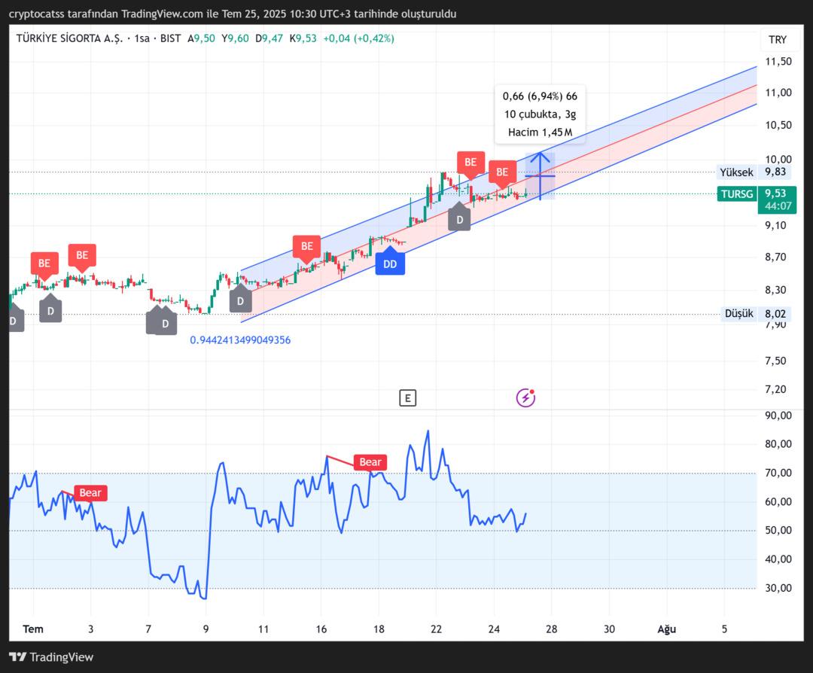Image resolution: width=813 pixels, height=673 pixels.
Task: Click the 8,30 price axis label
Action: 775,290
